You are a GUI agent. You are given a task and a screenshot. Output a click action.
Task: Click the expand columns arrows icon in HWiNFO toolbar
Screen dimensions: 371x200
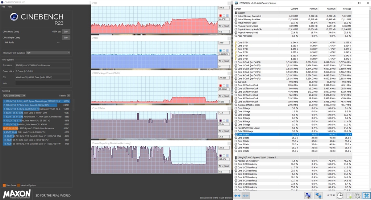237,196
